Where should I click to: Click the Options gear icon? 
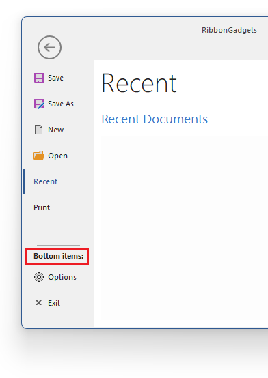39,277
